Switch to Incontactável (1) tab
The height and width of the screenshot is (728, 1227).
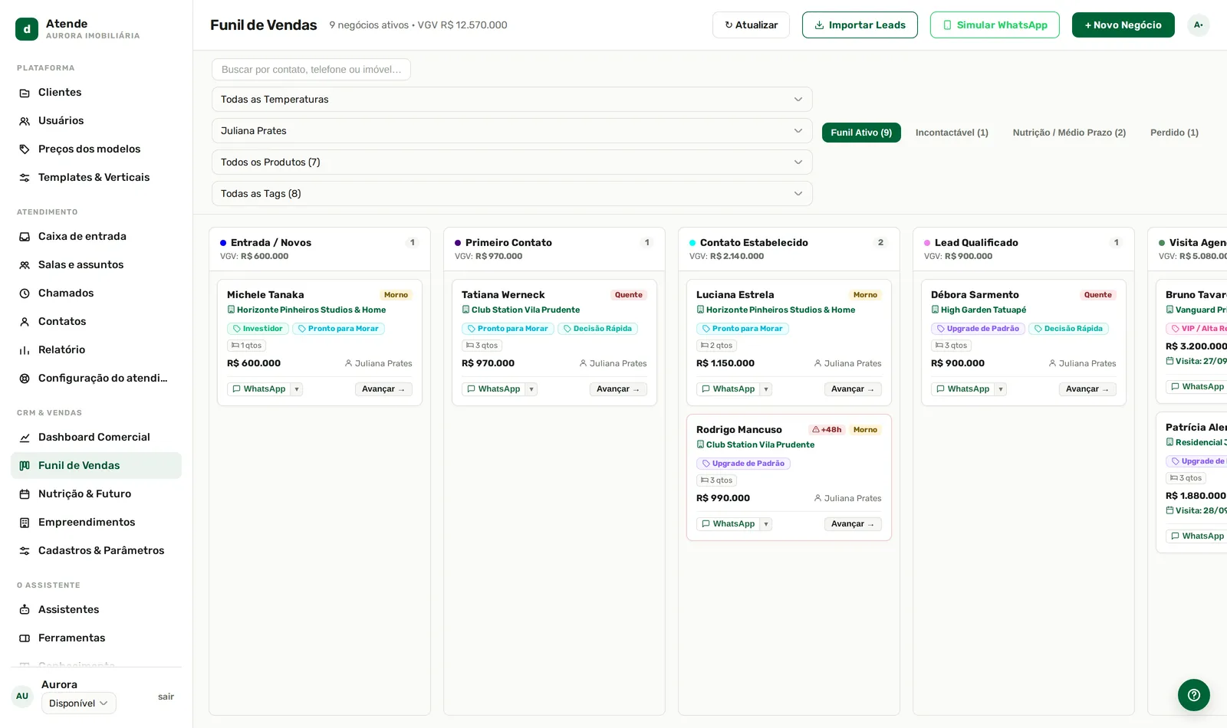952,133
